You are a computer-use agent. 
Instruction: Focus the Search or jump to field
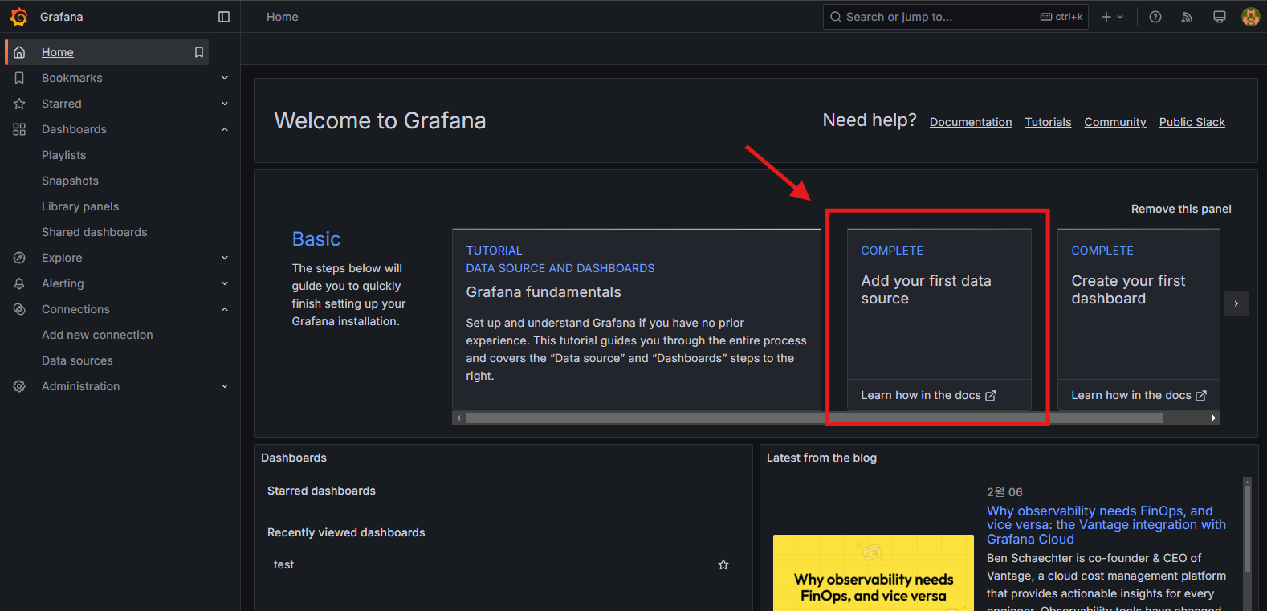955,17
